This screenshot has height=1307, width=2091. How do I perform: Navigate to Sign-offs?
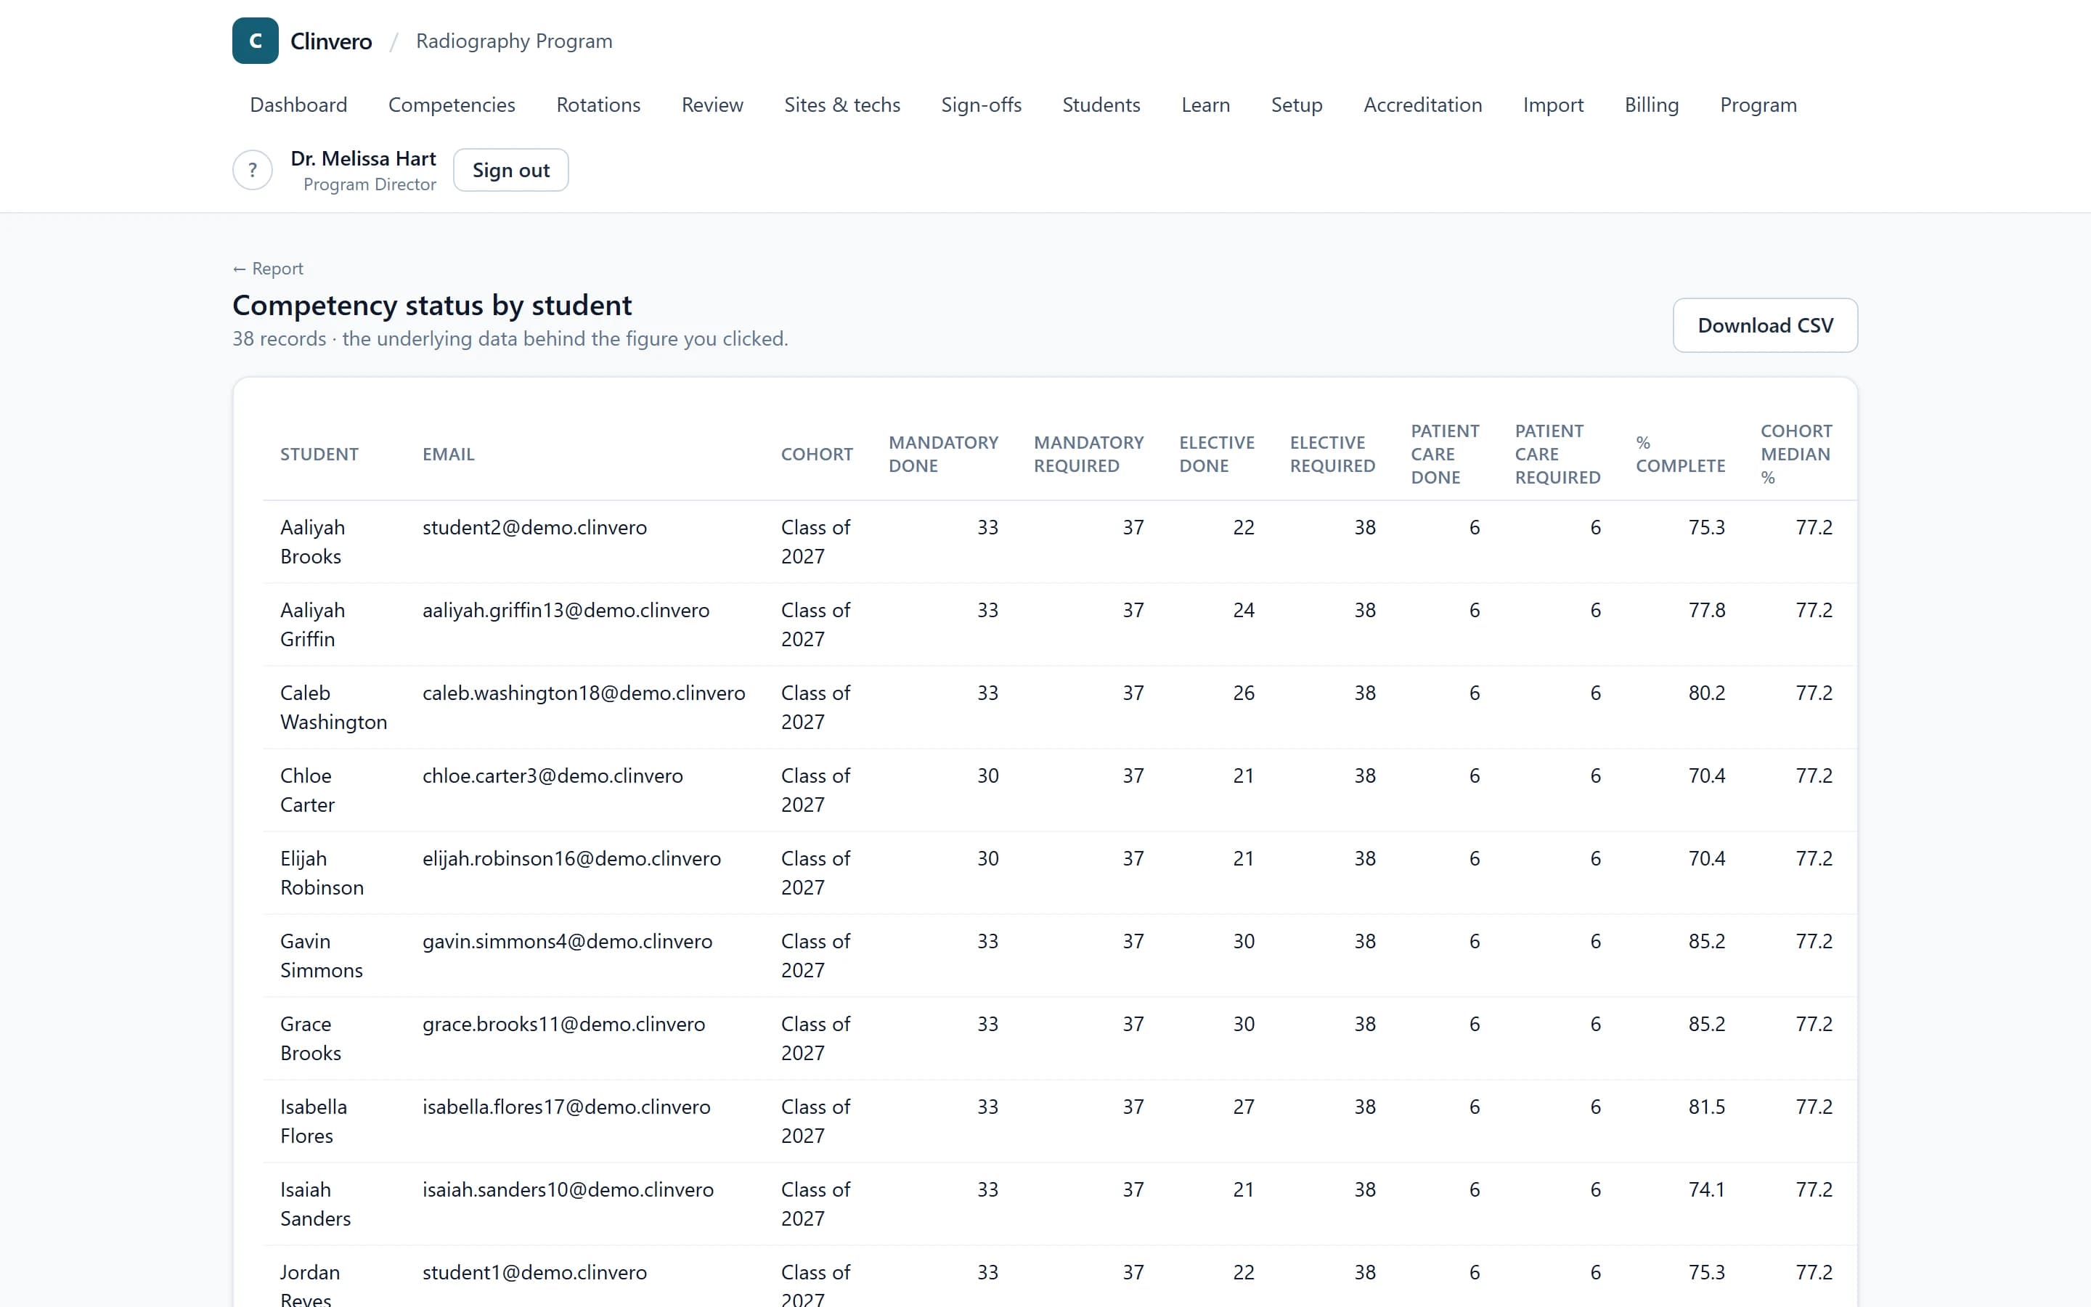tap(981, 105)
